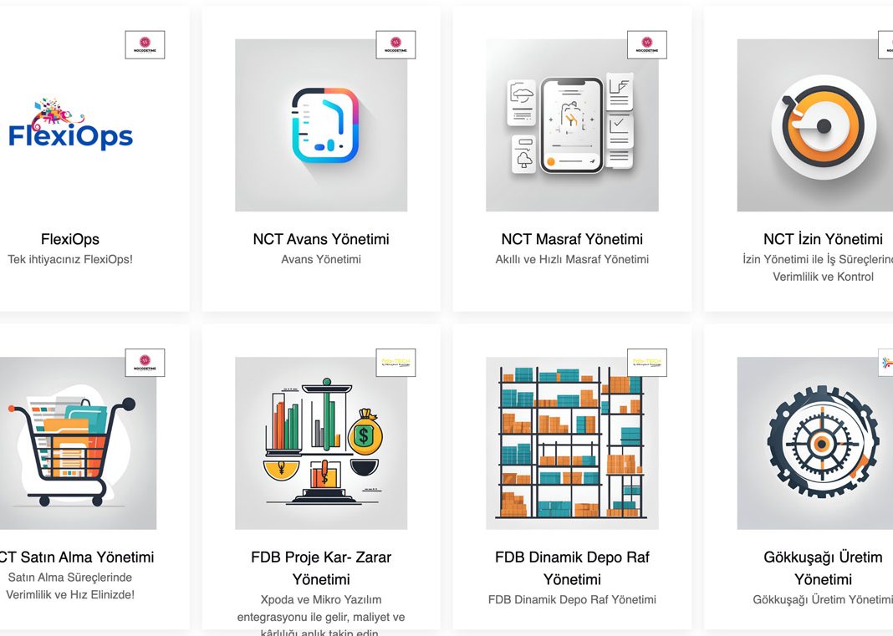893x636 pixels.
Task: Select the warehouse shelves Depo Raf image
Action: [572, 443]
